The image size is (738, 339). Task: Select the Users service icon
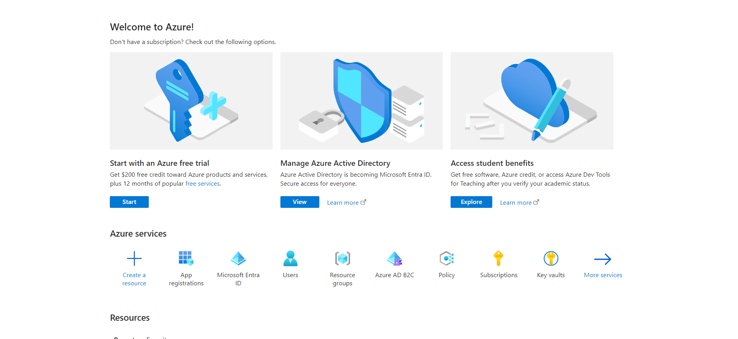click(291, 258)
